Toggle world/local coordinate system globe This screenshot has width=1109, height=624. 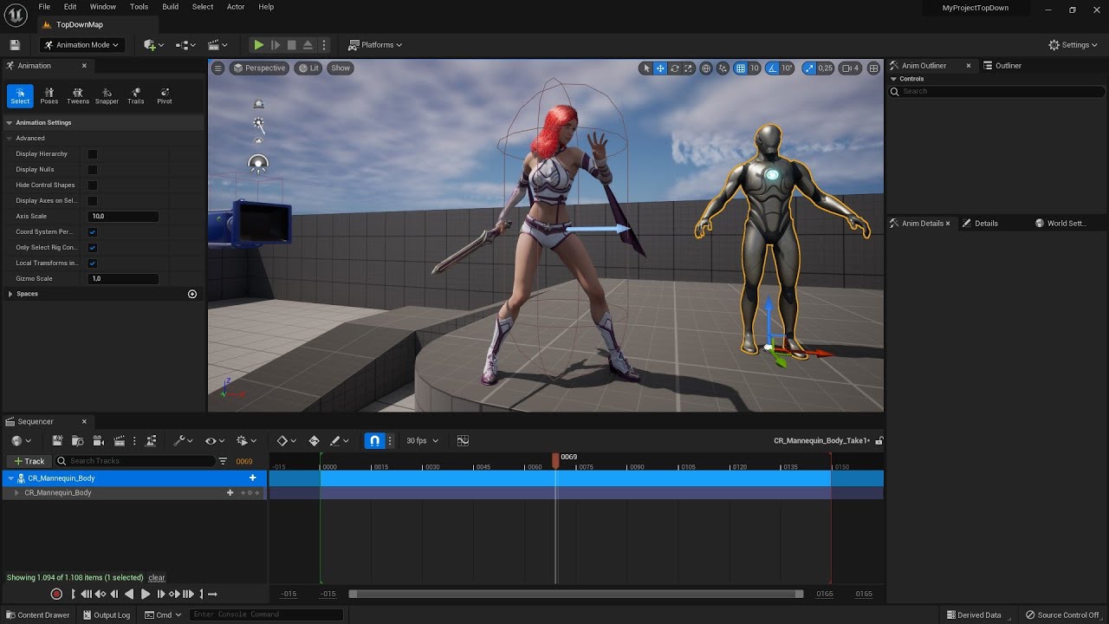point(706,68)
